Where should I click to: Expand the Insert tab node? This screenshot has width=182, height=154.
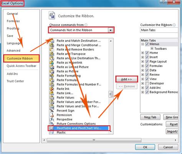pos(142,57)
